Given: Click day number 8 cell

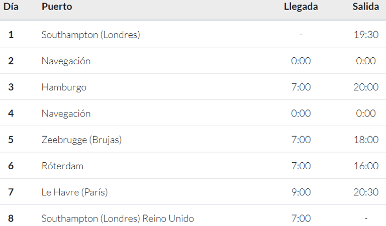Looking at the screenshot, I should (x=11, y=218).
